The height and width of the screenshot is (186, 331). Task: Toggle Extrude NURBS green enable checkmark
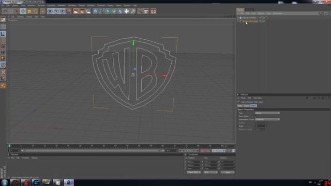(263, 18)
